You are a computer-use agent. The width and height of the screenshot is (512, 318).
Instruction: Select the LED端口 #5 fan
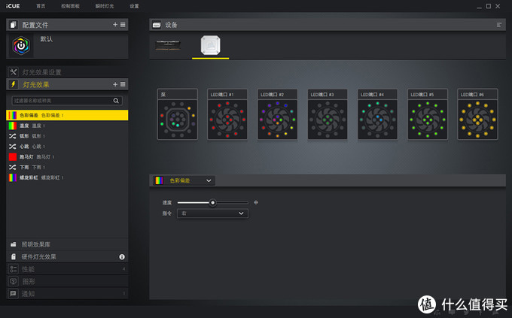[x=428, y=114]
